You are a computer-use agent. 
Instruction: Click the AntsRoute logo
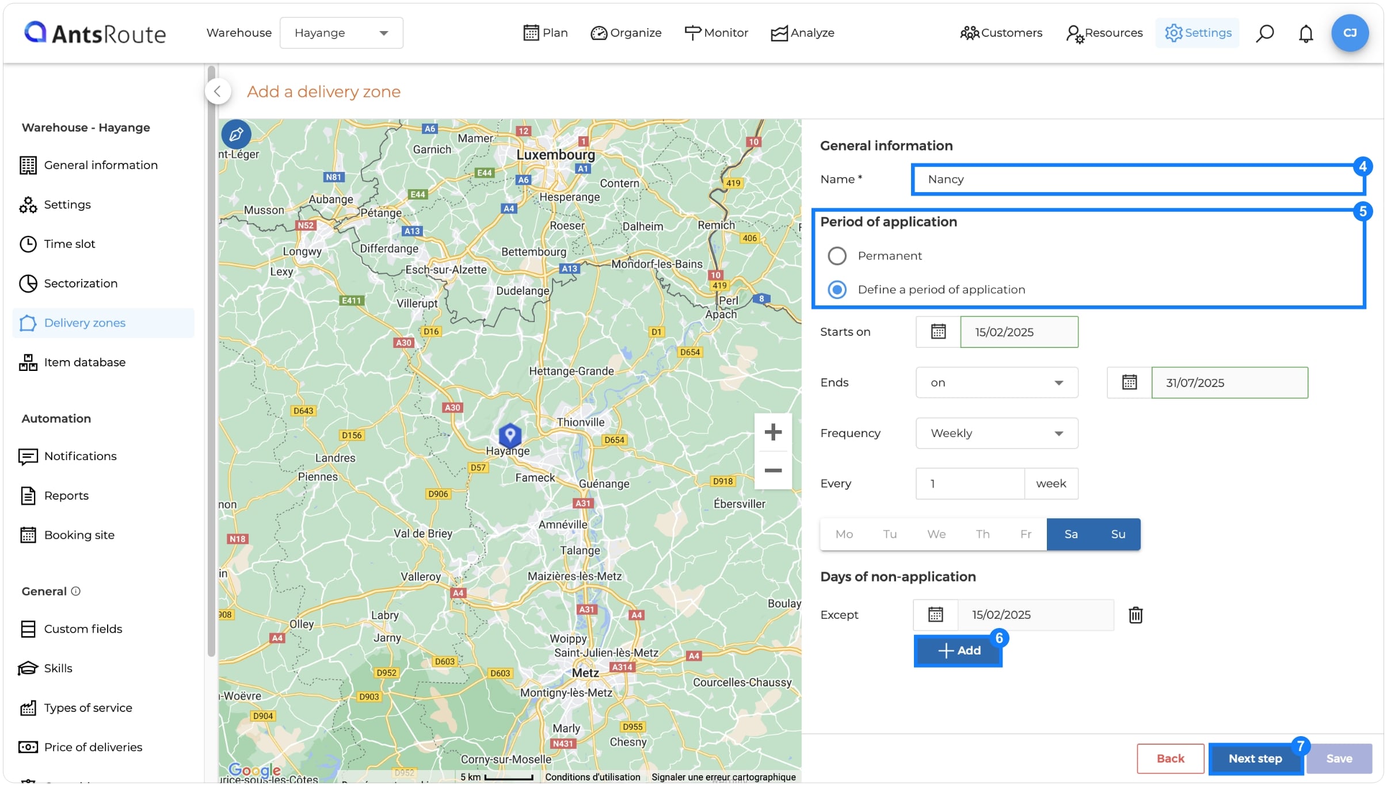pos(95,33)
